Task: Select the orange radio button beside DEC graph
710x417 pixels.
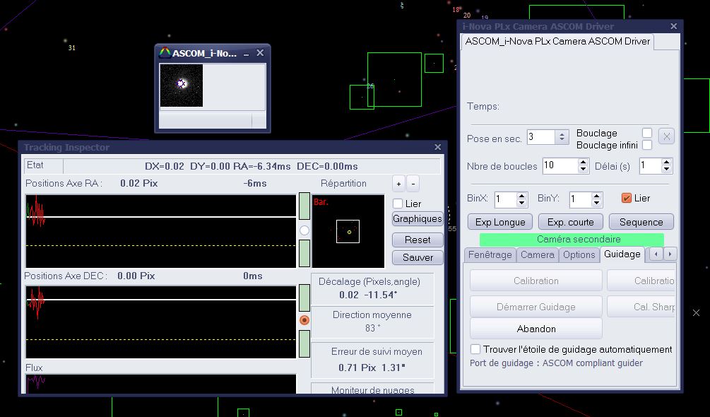Action: [304, 320]
